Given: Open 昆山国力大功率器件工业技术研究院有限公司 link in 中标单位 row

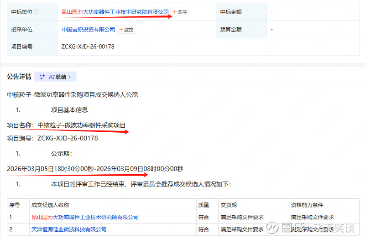Looking at the screenshot, I should click(115, 12).
